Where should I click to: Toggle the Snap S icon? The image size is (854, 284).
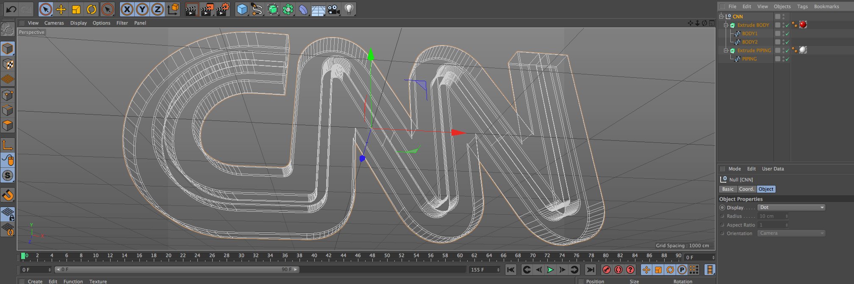pos(8,175)
